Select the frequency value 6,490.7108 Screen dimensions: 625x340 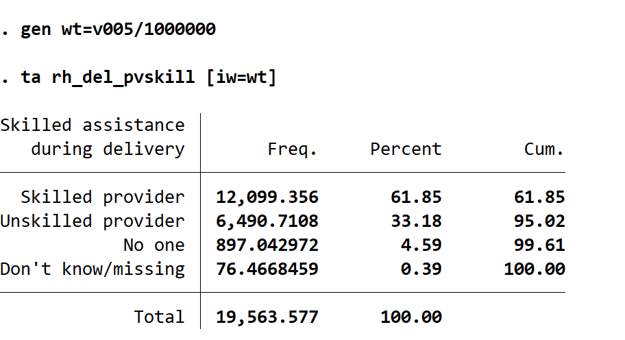pos(267,221)
